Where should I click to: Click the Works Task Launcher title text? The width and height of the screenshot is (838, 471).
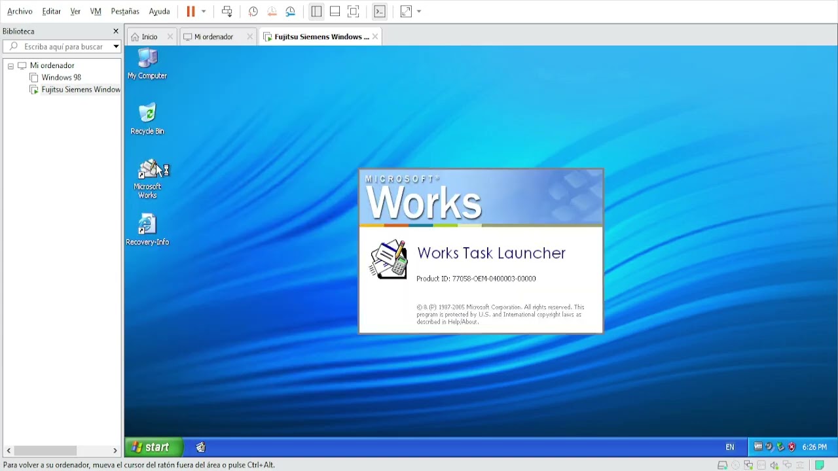point(491,253)
